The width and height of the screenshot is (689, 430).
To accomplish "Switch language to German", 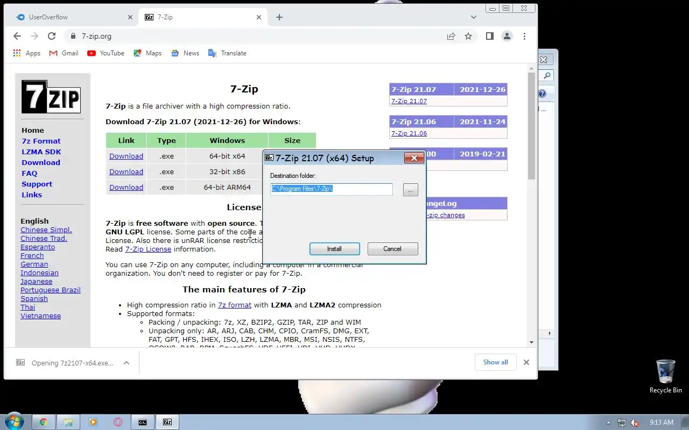I will [34, 264].
